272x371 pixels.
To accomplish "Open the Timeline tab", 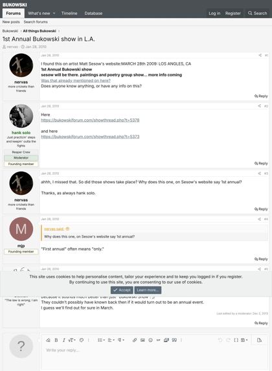I will click(x=69, y=13).
